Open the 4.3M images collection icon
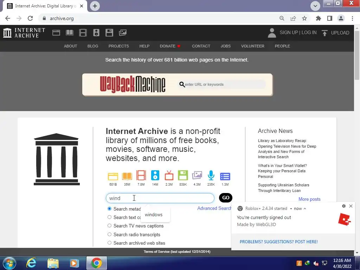The width and height of the screenshot is (360, 270). pyautogui.click(x=197, y=175)
